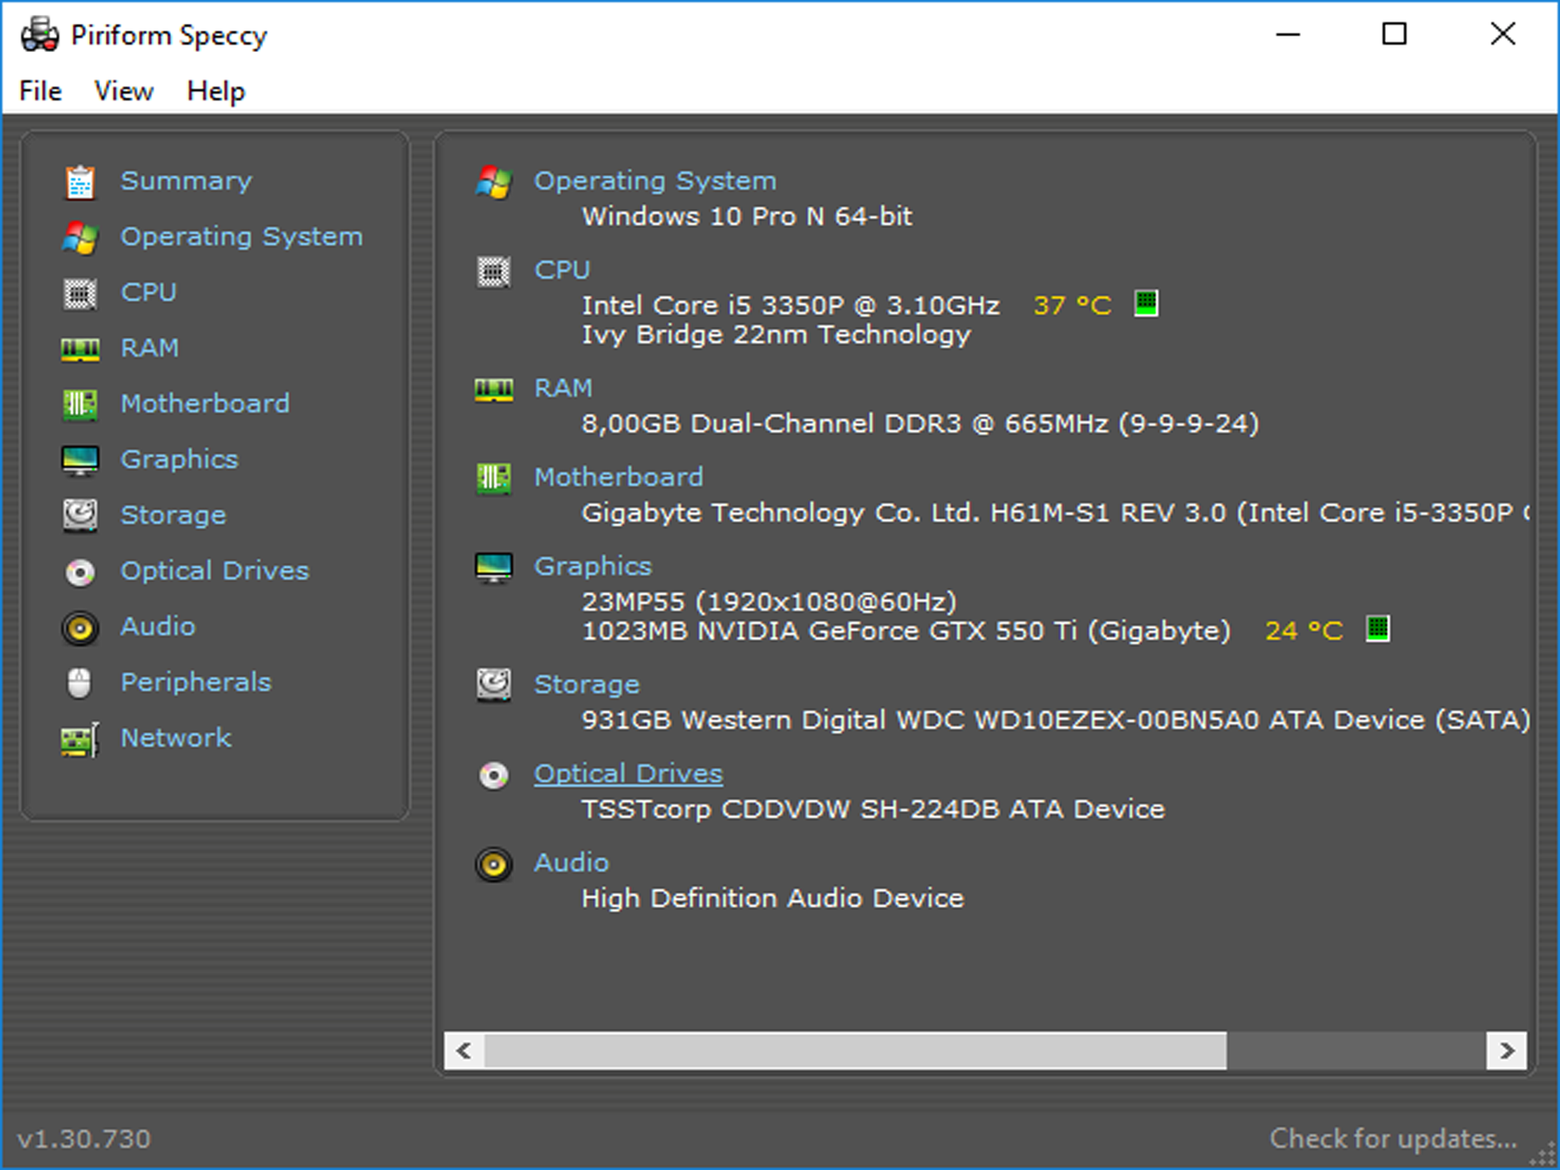Open the File menu
This screenshot has width=1560, height=1170.
pos(40,91)
